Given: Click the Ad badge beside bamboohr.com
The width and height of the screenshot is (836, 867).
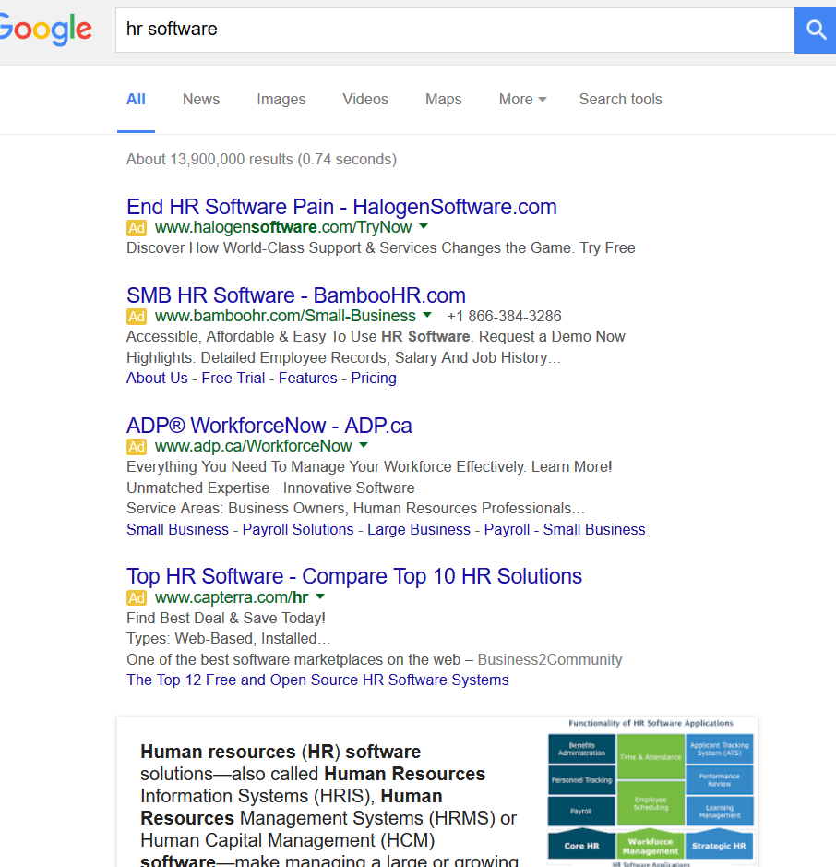Looking at the screenshot, I should pos(137,317).
